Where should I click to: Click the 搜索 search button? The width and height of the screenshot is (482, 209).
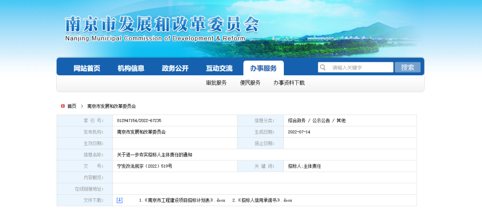pyautogui.click(x=407, y=67)
